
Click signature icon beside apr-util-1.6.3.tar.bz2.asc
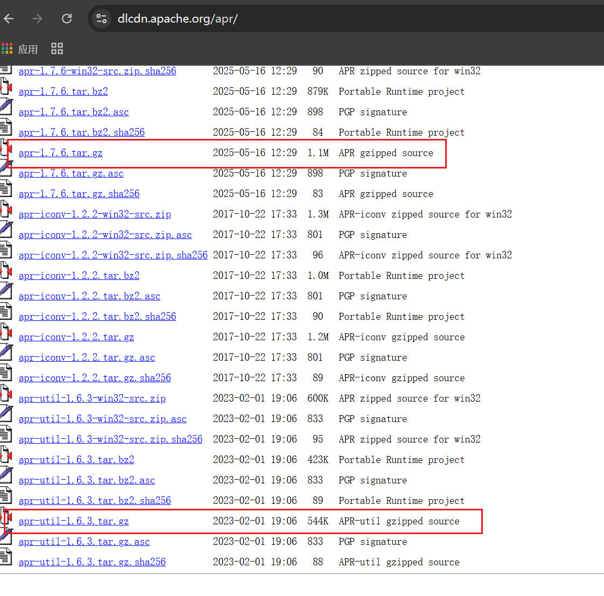tap(6, 475)
